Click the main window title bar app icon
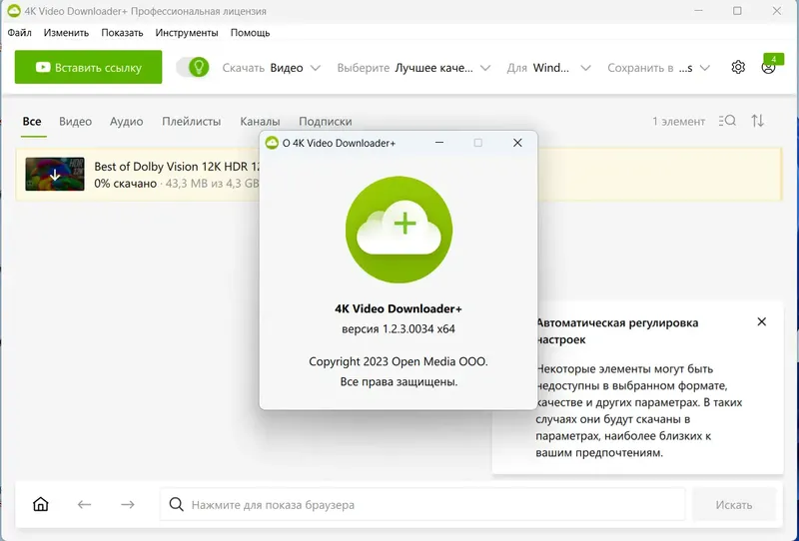The image size is (799, 541). [14, 11]
